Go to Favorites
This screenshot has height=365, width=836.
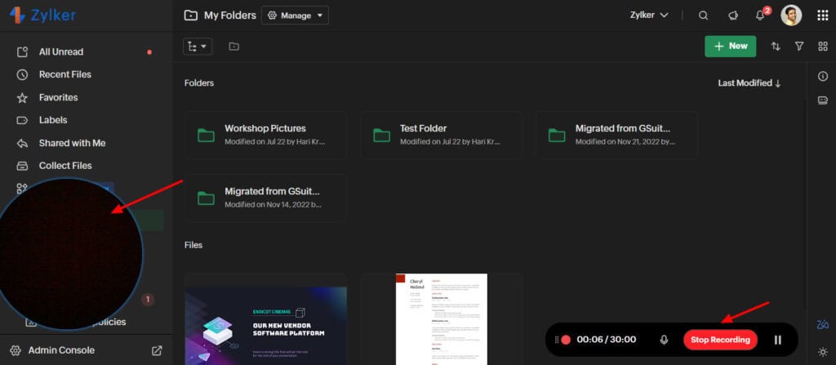click(58, 97)
